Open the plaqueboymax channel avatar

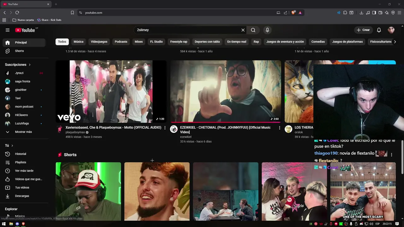(x=60, y=129)
